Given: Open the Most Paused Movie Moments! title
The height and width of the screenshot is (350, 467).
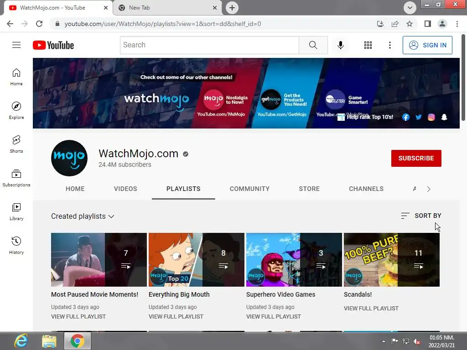Looking at the screenshot, I should (x=95, y=294).
